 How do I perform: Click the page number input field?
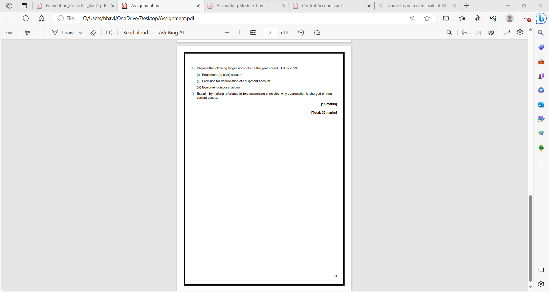coord(270,32)
